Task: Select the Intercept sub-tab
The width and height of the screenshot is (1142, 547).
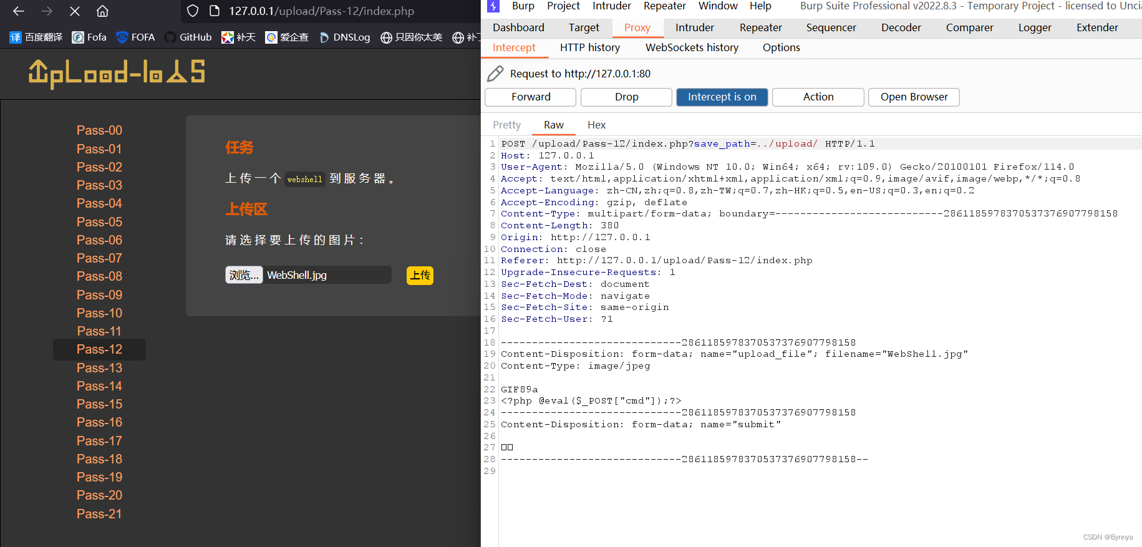Action: click(514, 47)
